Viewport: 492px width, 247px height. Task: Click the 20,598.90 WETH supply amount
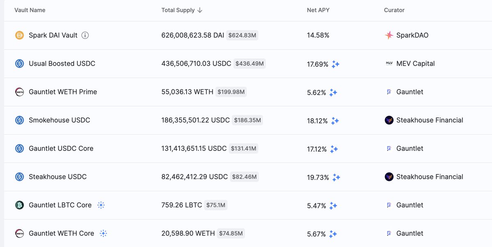pos(188,233)
